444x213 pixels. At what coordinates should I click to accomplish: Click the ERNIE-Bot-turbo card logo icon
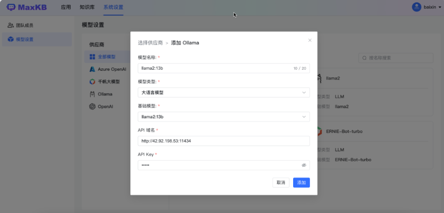319,131
